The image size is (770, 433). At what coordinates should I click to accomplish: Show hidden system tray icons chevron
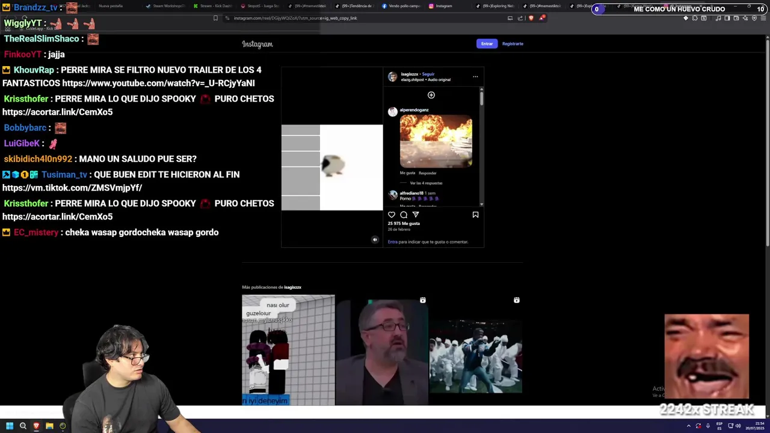click(x=689, y=426)
